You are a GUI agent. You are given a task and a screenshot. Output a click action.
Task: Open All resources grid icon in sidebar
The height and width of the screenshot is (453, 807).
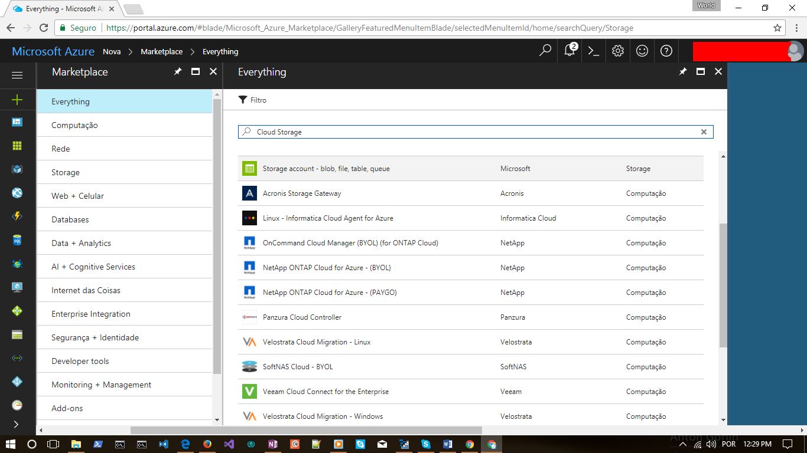(x=17, y=146)
